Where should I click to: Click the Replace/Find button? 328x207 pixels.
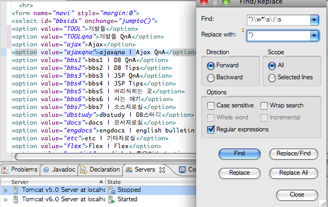point(293,154)
